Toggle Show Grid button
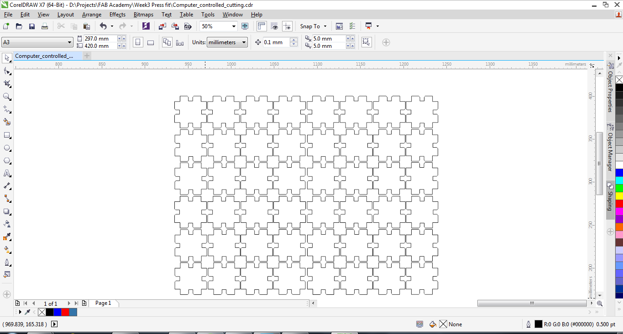The image size is (623, 334). 274,26
